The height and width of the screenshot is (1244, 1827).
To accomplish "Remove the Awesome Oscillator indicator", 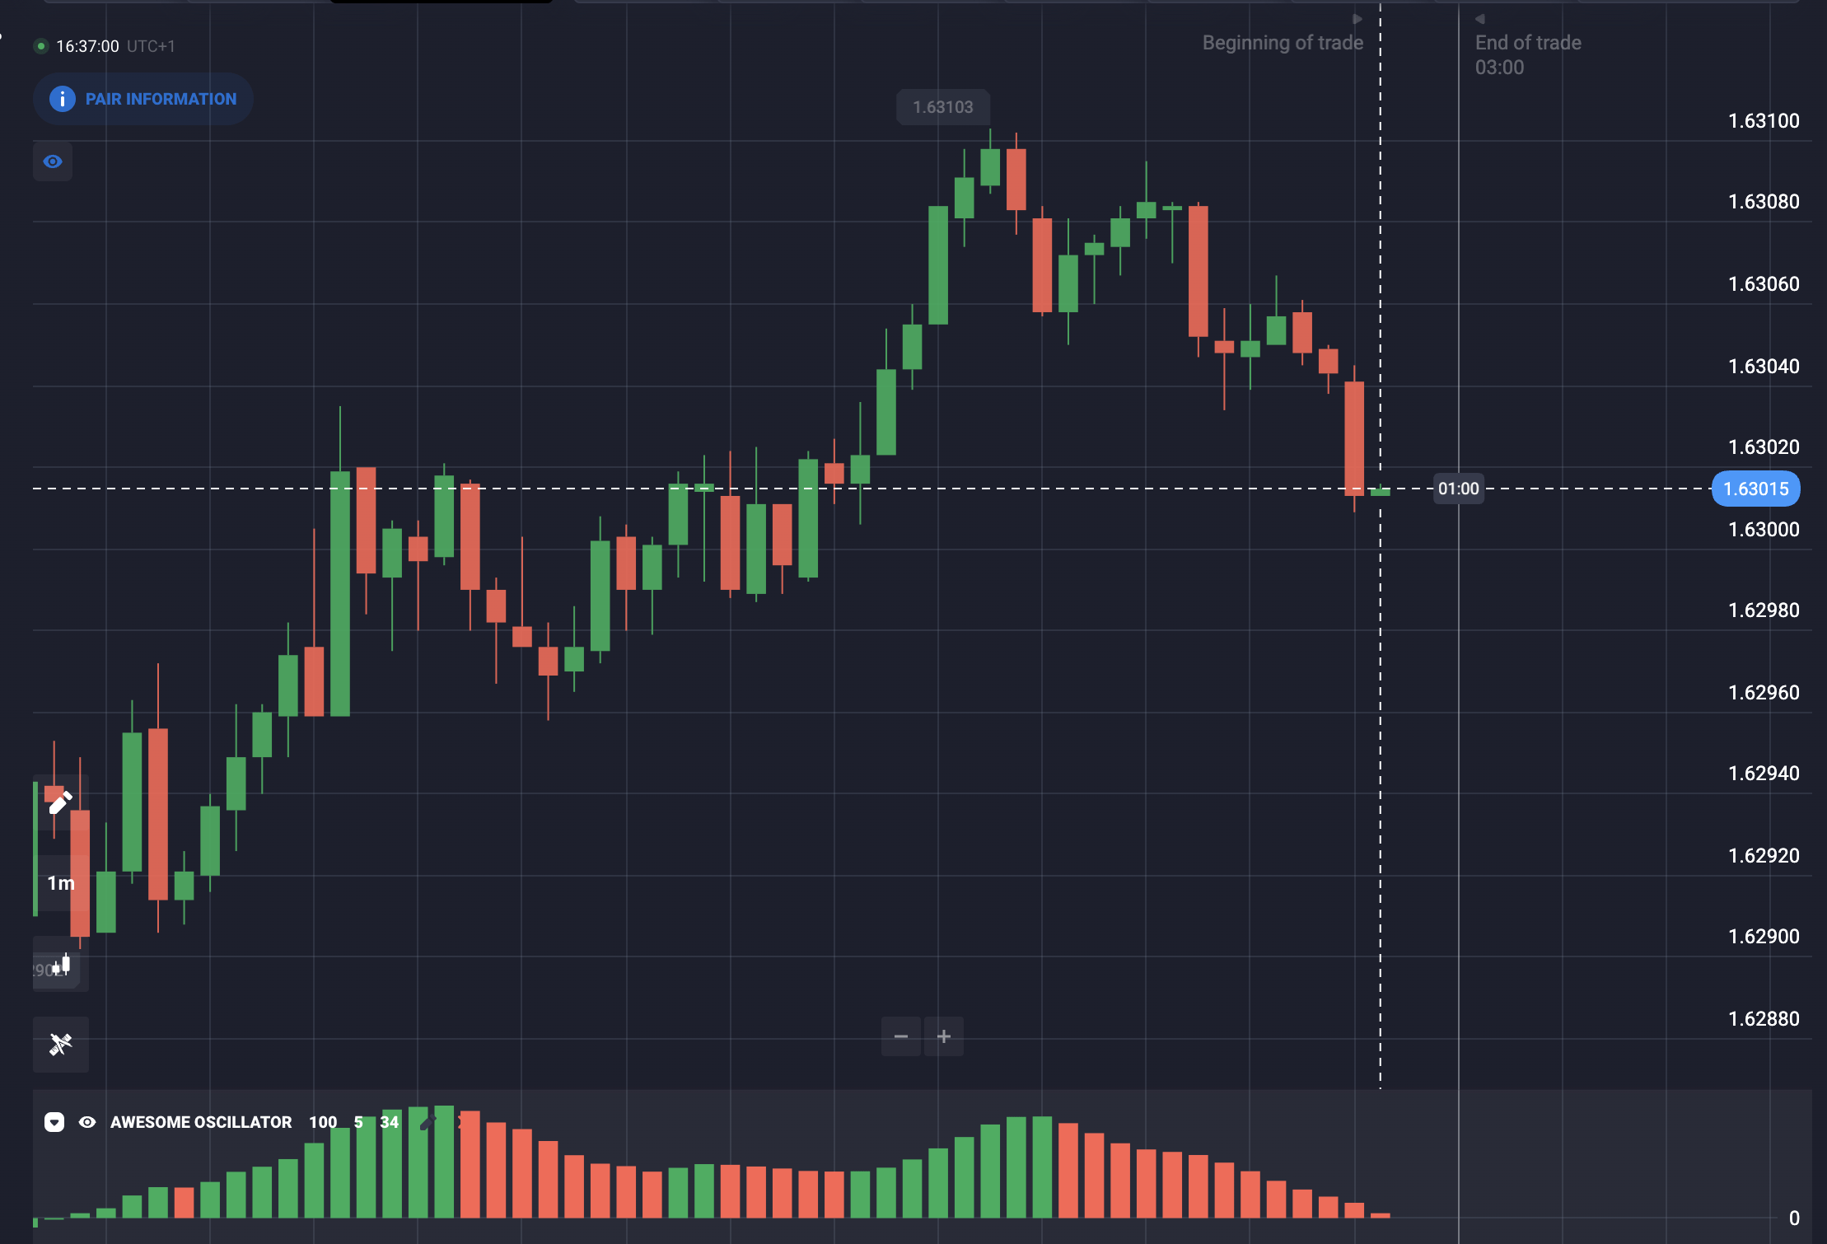I will 463,1122.
